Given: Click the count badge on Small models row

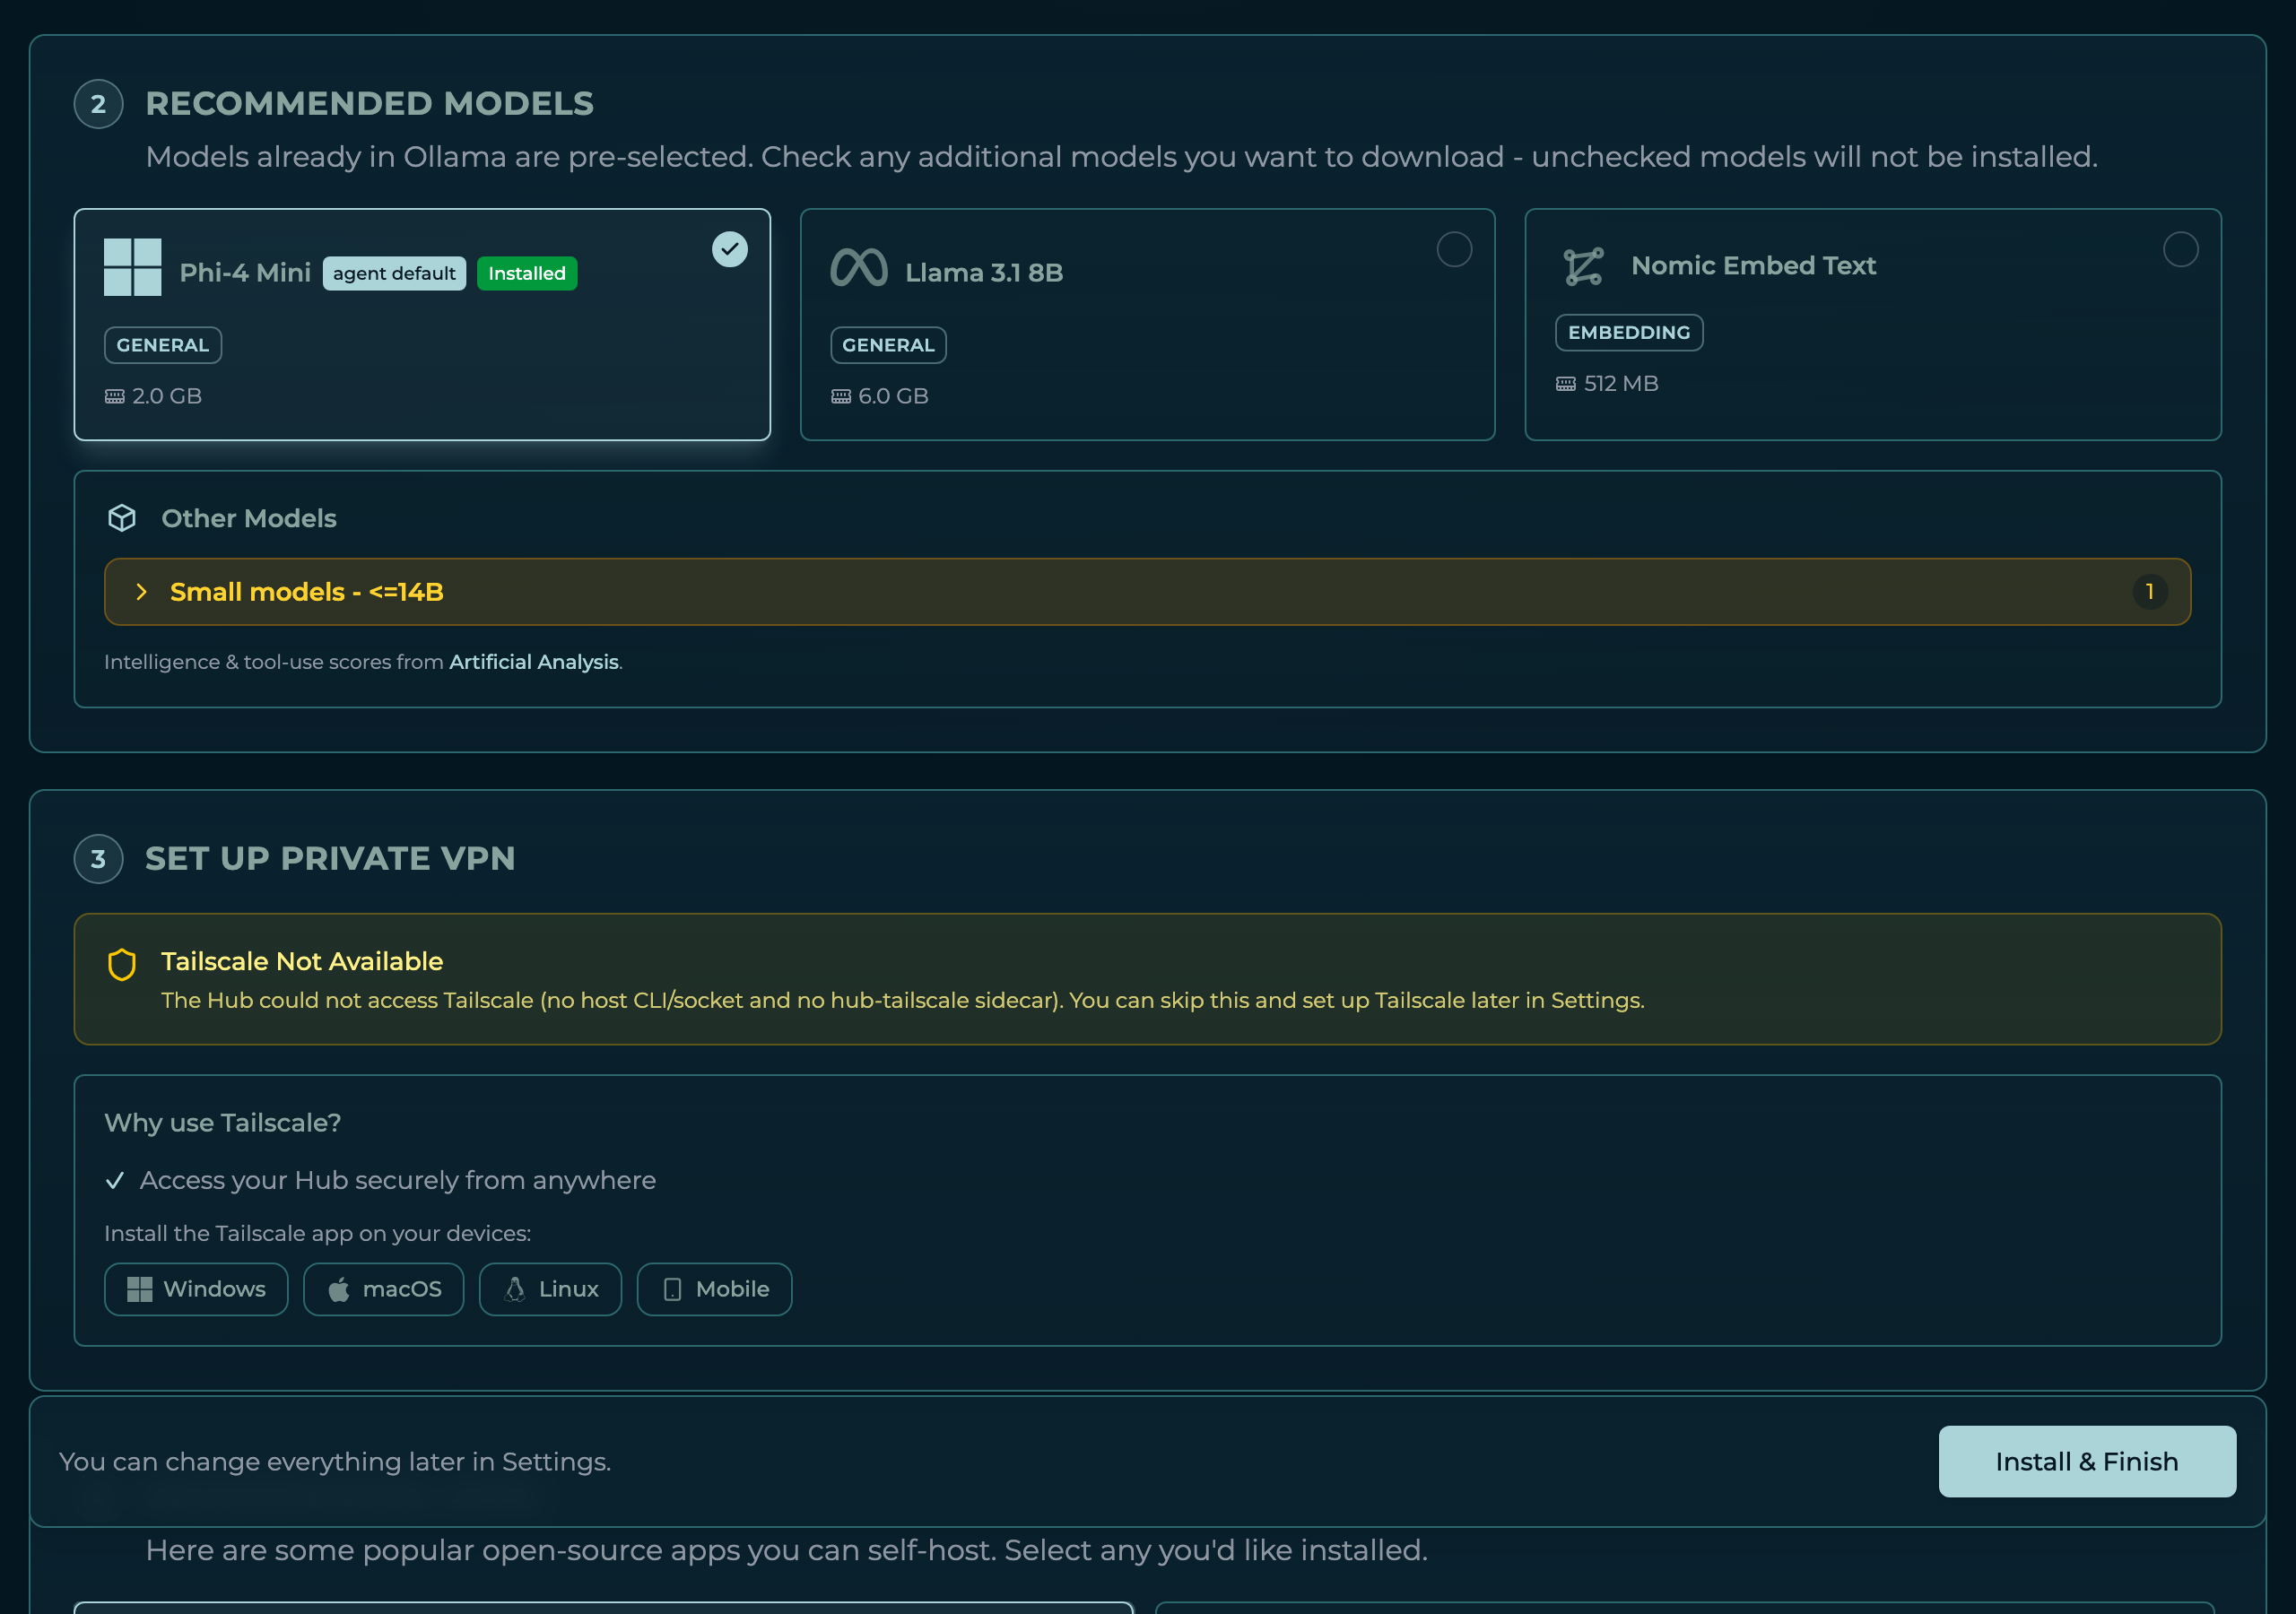Looking at the screenshot, I should (x=2150, y=592).
